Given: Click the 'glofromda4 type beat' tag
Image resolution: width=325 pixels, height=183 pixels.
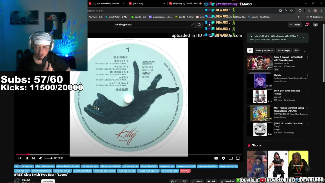Looking at the screenshot, I should 45,166.
